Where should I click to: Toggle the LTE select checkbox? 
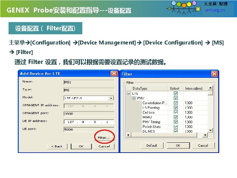pyautogui.click(x=176, y=93)
